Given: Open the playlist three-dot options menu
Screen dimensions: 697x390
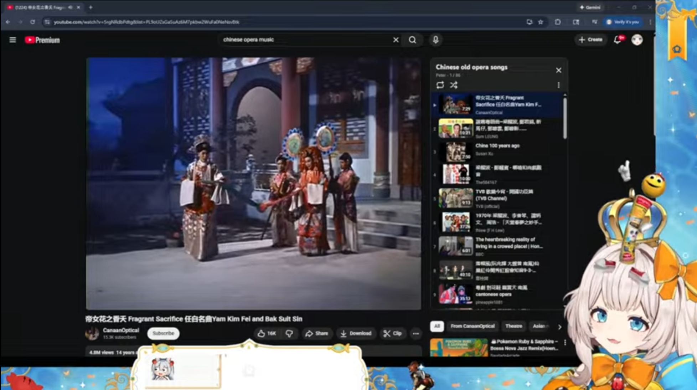Looking at the screenshot, I should point(558,85).
